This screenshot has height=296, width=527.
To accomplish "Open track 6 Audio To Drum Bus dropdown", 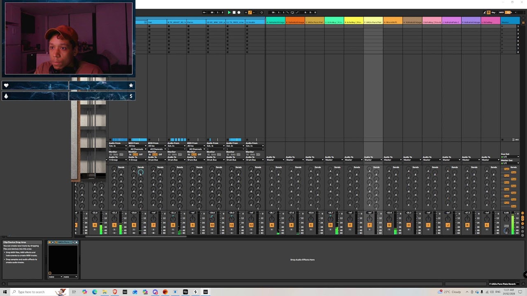I will pyautogui.click(x=157, y=160).
